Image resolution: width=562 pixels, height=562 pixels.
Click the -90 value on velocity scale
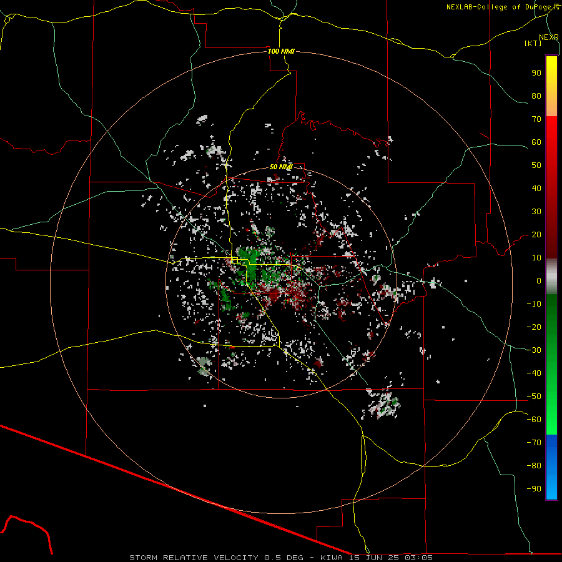point(534,489)
